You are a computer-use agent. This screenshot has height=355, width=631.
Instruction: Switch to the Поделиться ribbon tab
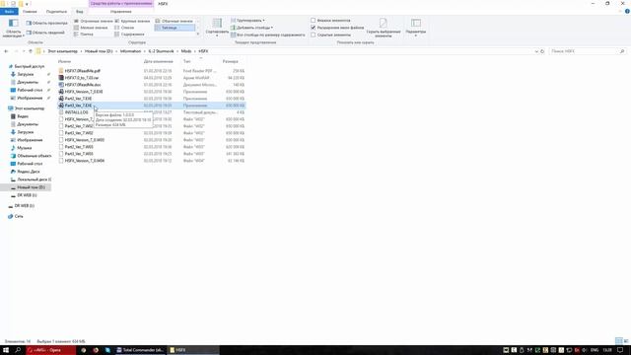(57, 12)
